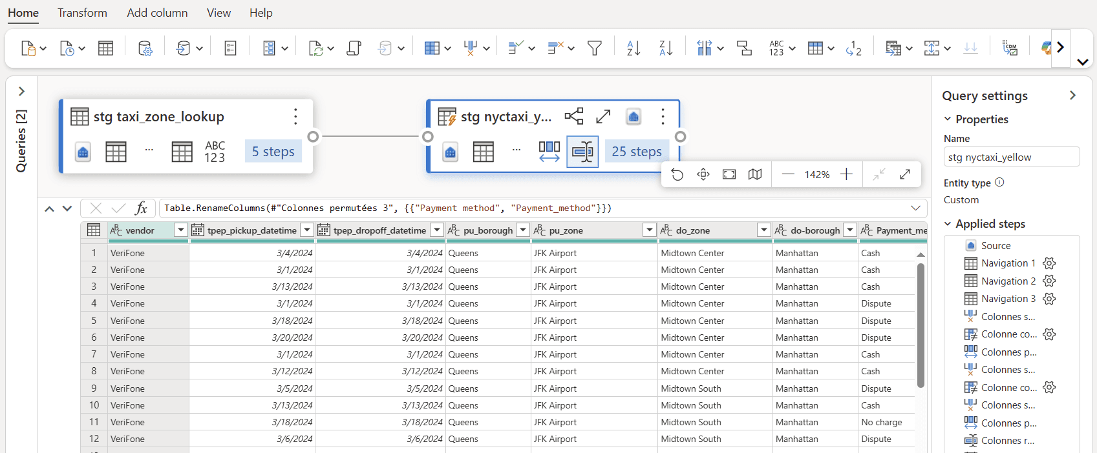This screenshot has width=1097, height=453.
Task: Collapse the Properties section
Action: point(948,119)
